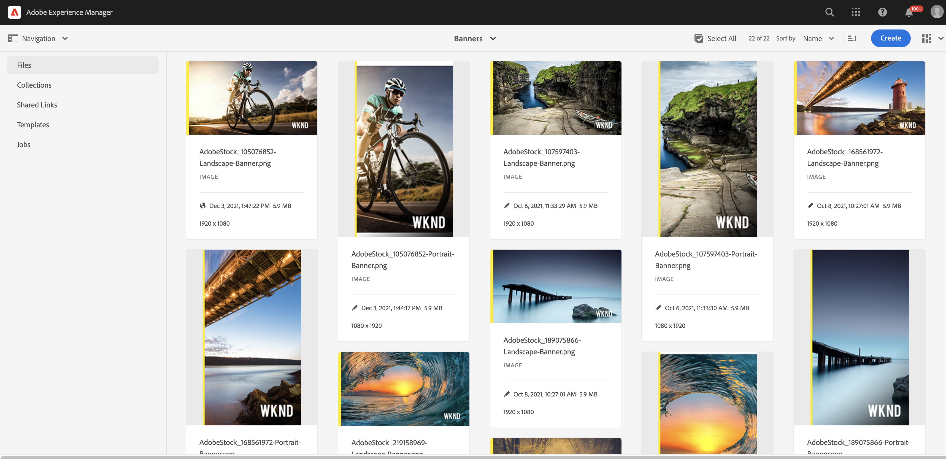The image size is (946, 459).
Task: Expand the Banners breadcrumb dropdown
Action: 494,39
